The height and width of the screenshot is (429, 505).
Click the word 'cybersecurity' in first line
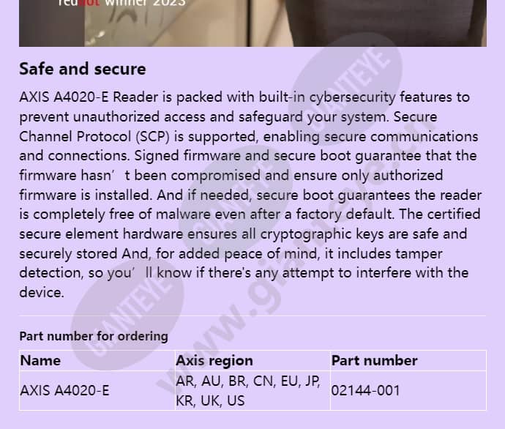coord(352,97)
